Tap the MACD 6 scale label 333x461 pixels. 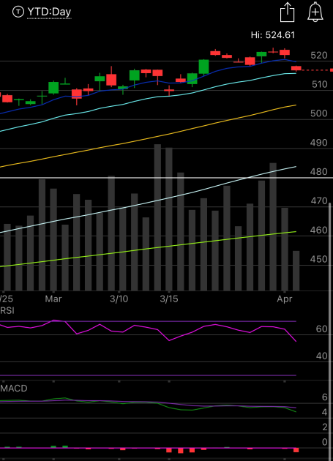coord(324,397)
